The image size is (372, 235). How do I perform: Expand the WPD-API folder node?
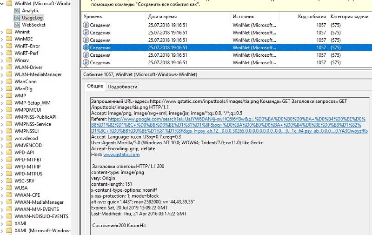click(2, 153)
